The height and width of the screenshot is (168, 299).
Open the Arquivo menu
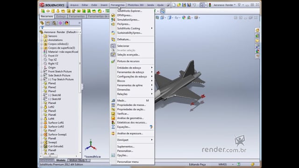click(x=74, y=5)
